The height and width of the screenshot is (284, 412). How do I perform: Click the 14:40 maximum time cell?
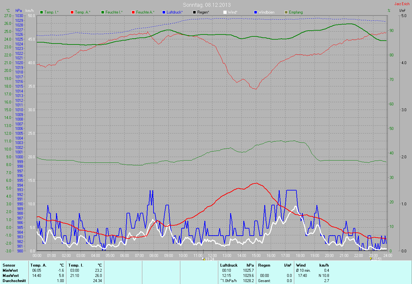[x=37, y=276]
